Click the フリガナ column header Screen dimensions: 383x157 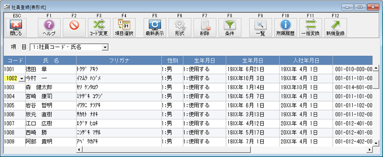[x=119, y=60]
